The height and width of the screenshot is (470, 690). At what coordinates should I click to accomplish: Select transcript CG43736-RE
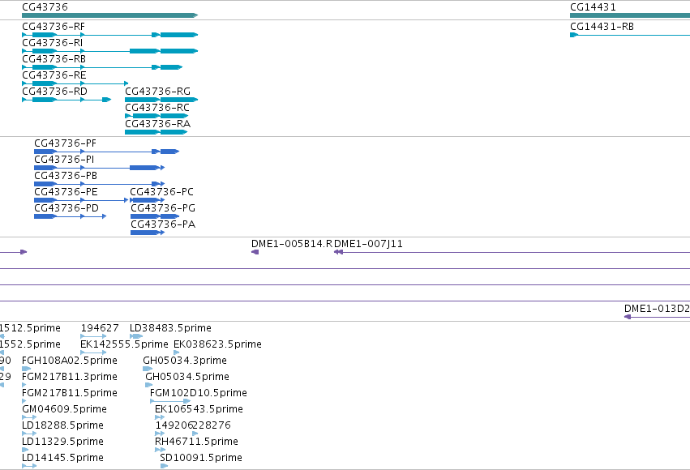[x=75, y=83]
